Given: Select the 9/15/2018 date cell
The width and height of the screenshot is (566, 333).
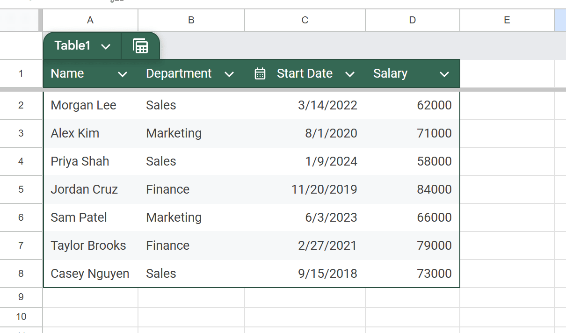Looking at the screenshot, I should tap(305, 274).
